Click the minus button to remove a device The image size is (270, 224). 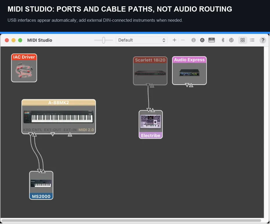(183, 40)
